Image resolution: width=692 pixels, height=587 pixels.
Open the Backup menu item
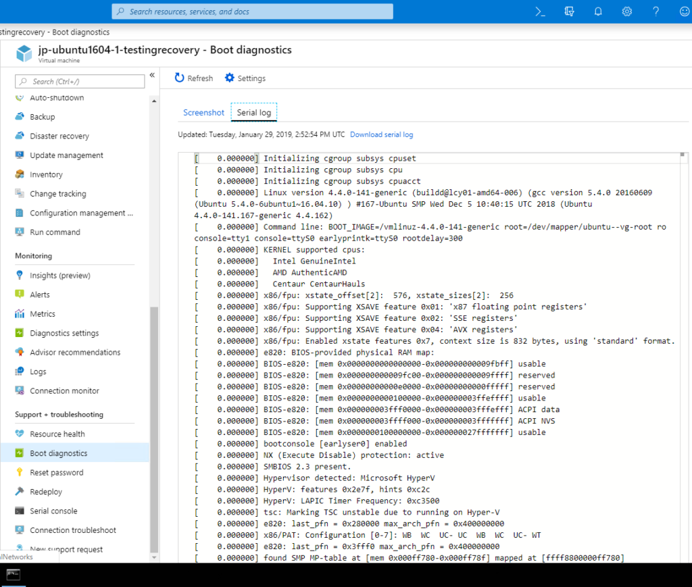pos(43,117)
